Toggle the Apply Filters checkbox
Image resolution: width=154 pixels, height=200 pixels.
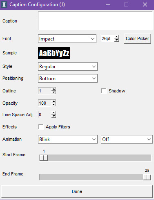tap(41, 127)
